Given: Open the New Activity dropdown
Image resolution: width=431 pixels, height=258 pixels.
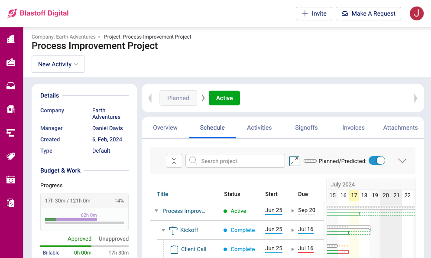Looking at the screenshot, I should (x=58, y=64).
